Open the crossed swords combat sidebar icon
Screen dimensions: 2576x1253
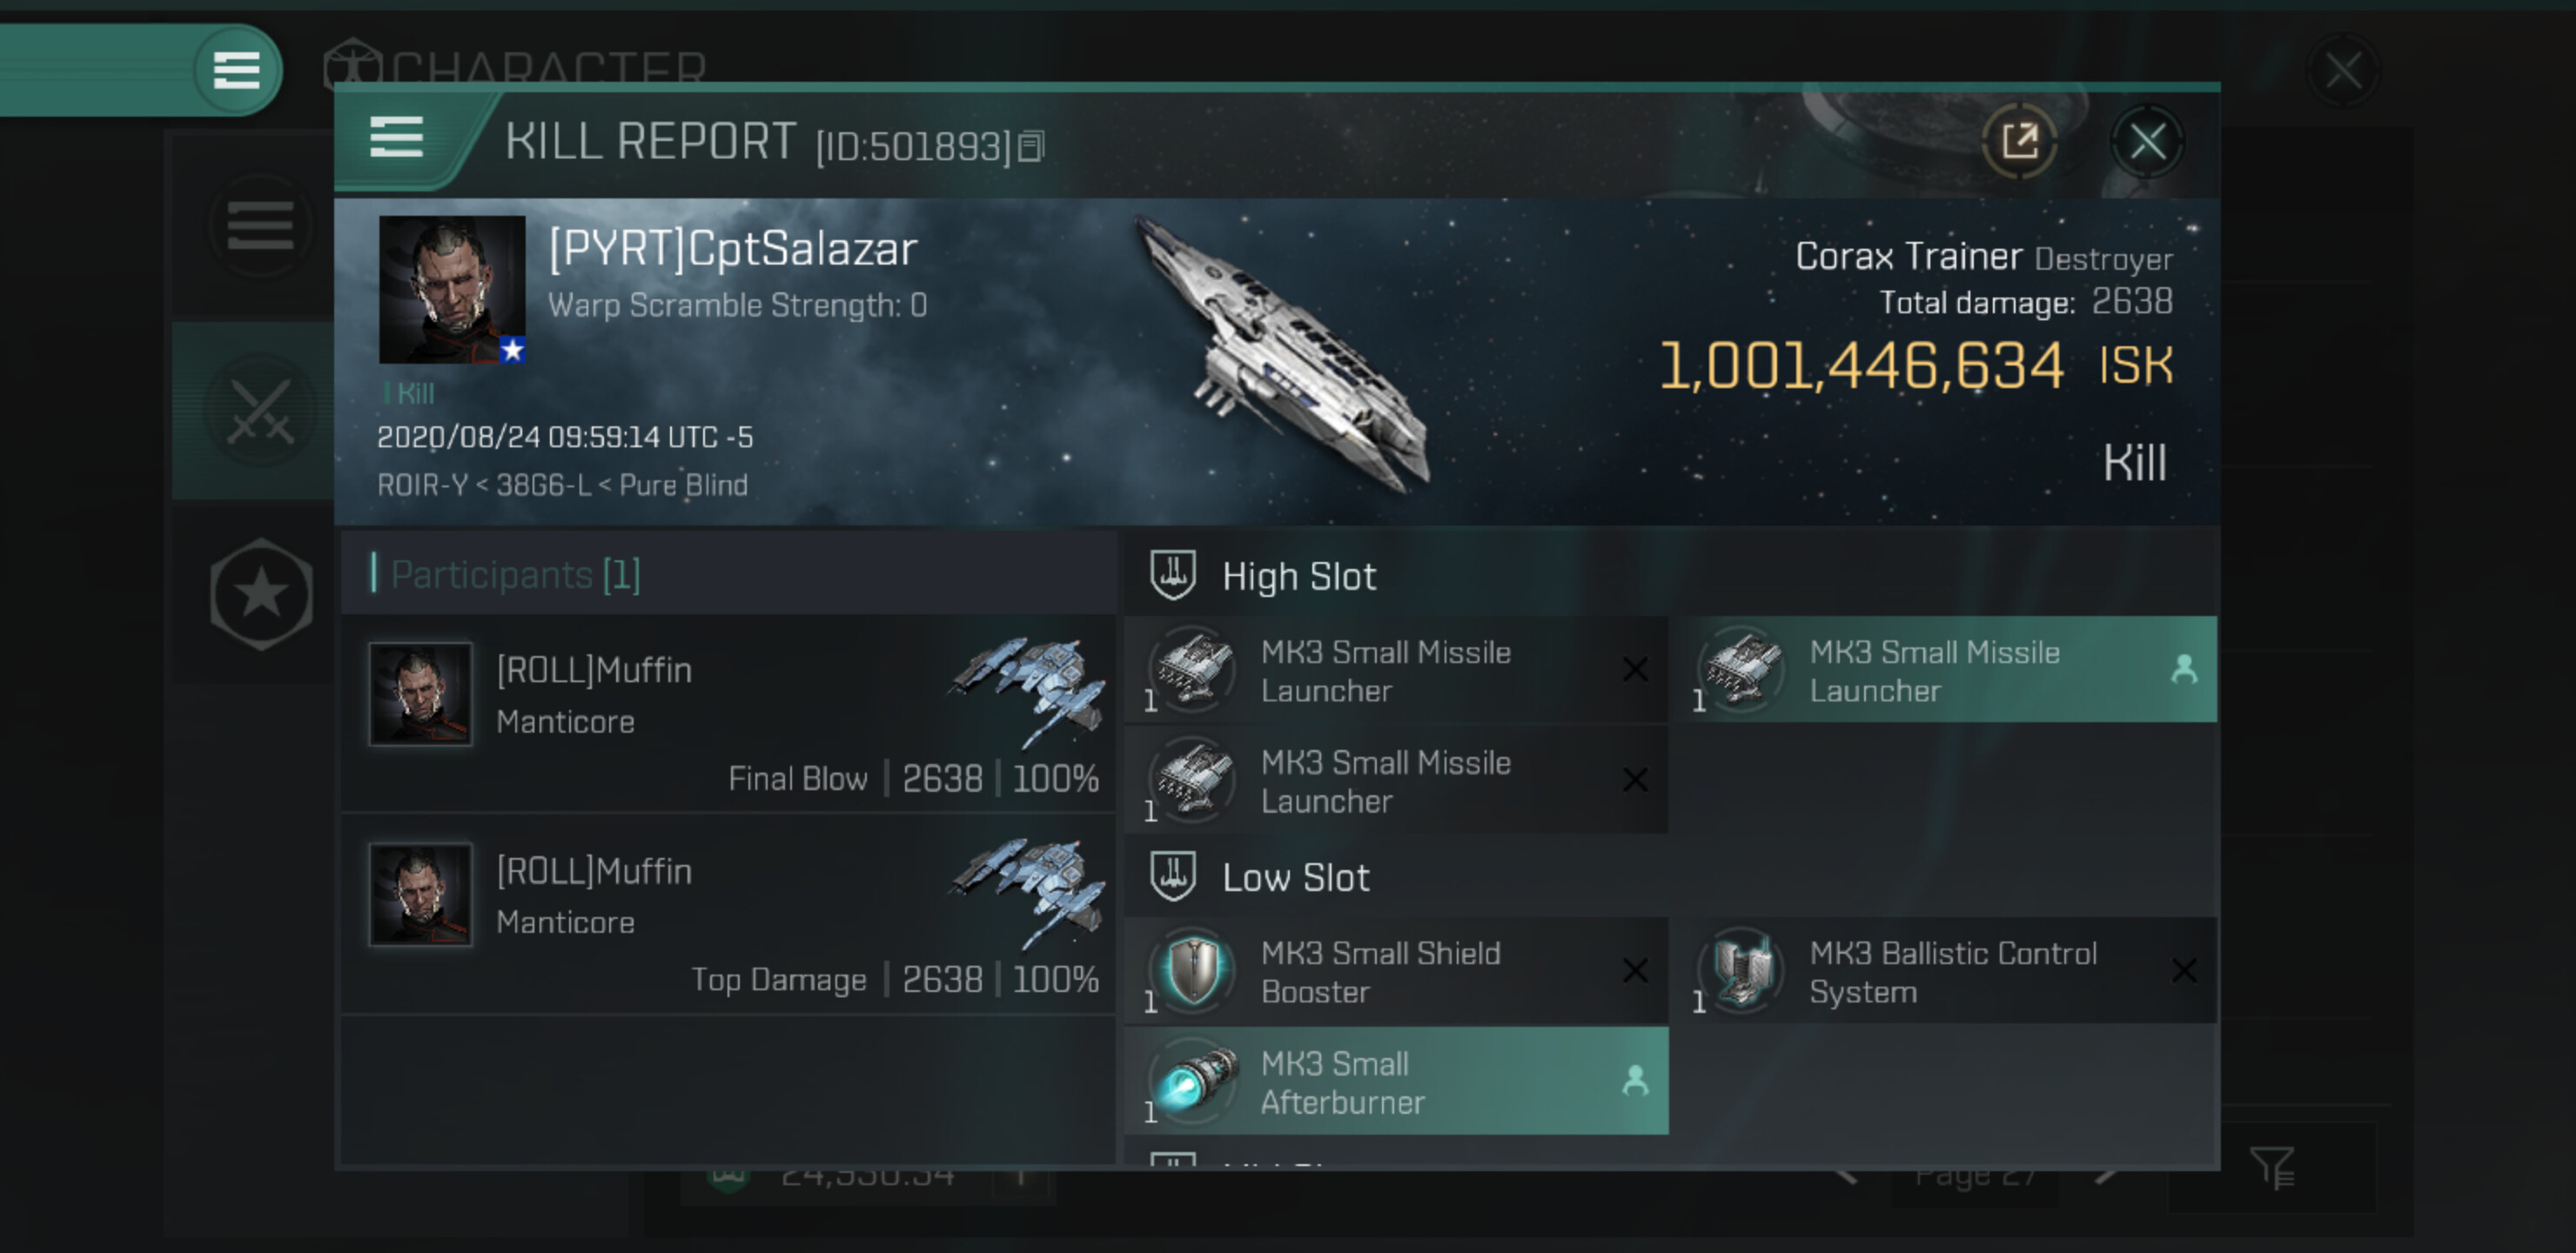(x=260, y=411)
